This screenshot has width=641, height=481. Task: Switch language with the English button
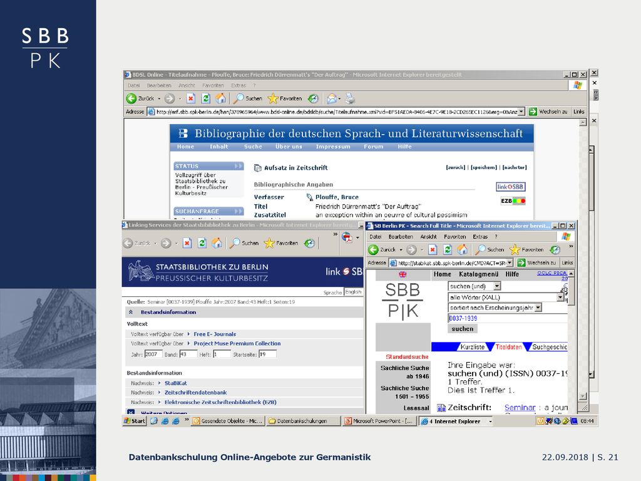(353, 292)
